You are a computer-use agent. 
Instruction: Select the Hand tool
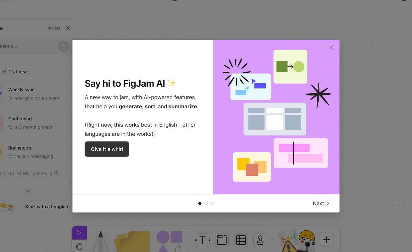[x=79, y=246]
